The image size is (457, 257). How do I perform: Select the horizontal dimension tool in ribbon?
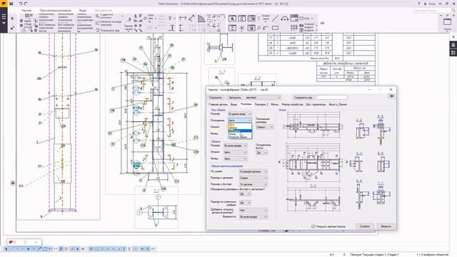(183, 18)
